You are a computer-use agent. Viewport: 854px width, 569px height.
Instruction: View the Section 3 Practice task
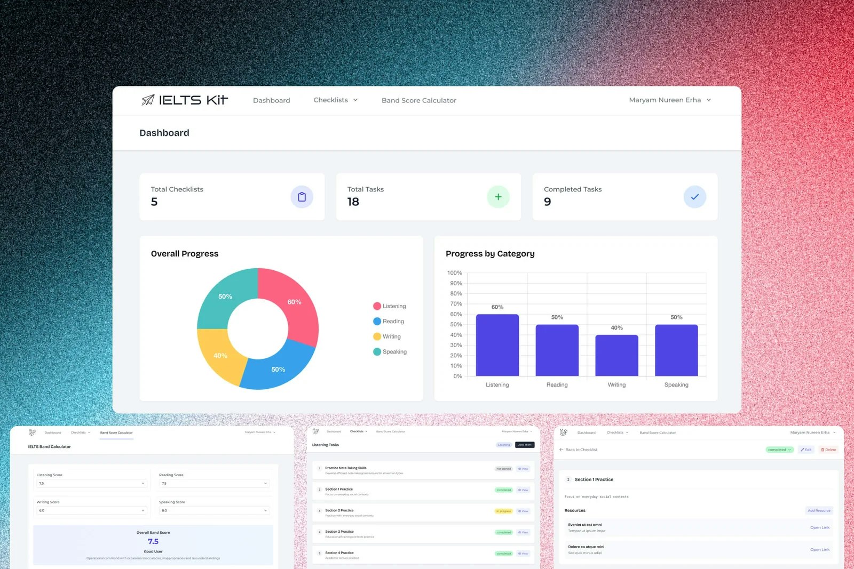[x=523, y=532]
